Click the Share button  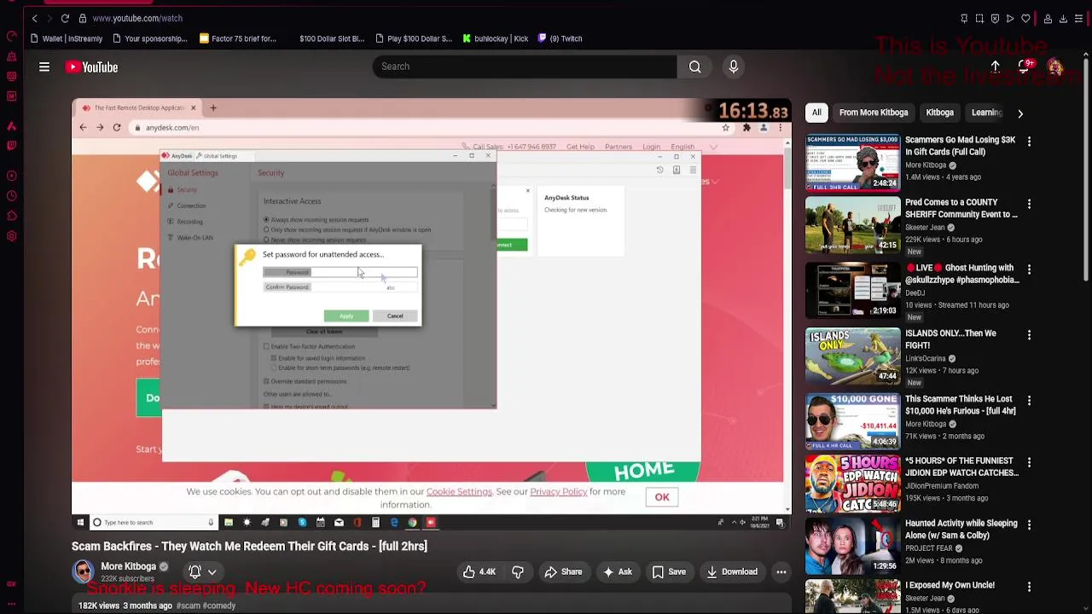coord(563,572)
